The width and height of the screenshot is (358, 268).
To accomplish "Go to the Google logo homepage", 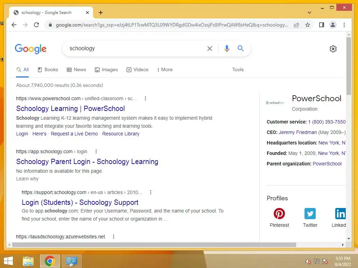I will click(x=31, y=49).
